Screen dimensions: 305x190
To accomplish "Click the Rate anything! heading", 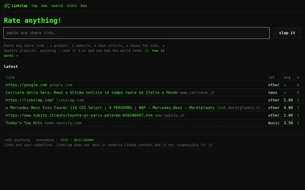I will 32,20.
